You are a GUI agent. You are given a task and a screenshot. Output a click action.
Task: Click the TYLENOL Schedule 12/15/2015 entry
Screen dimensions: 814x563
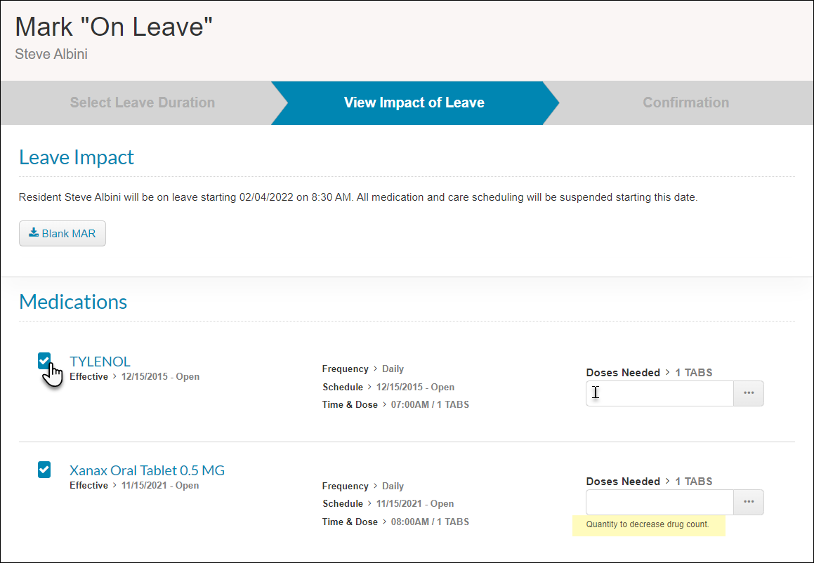(388, 387)
